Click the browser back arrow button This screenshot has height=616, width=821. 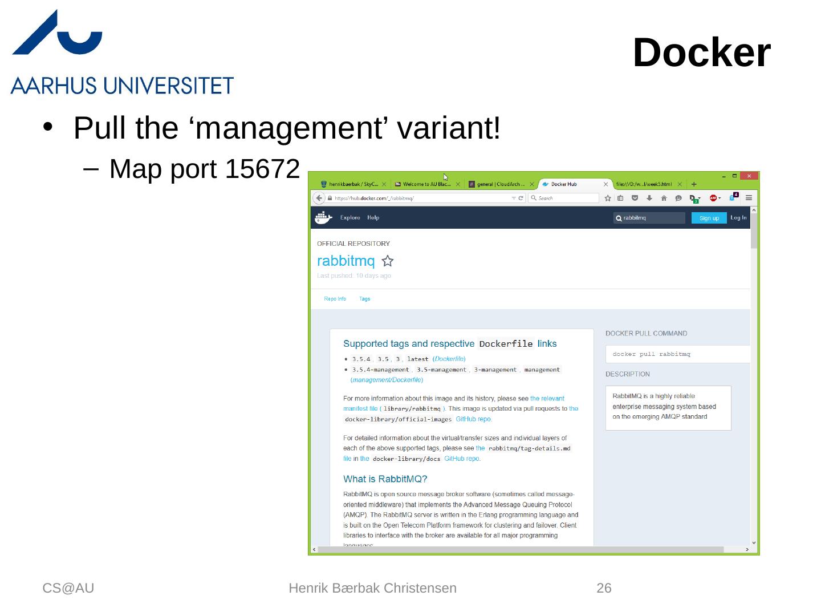click(319, 198)
